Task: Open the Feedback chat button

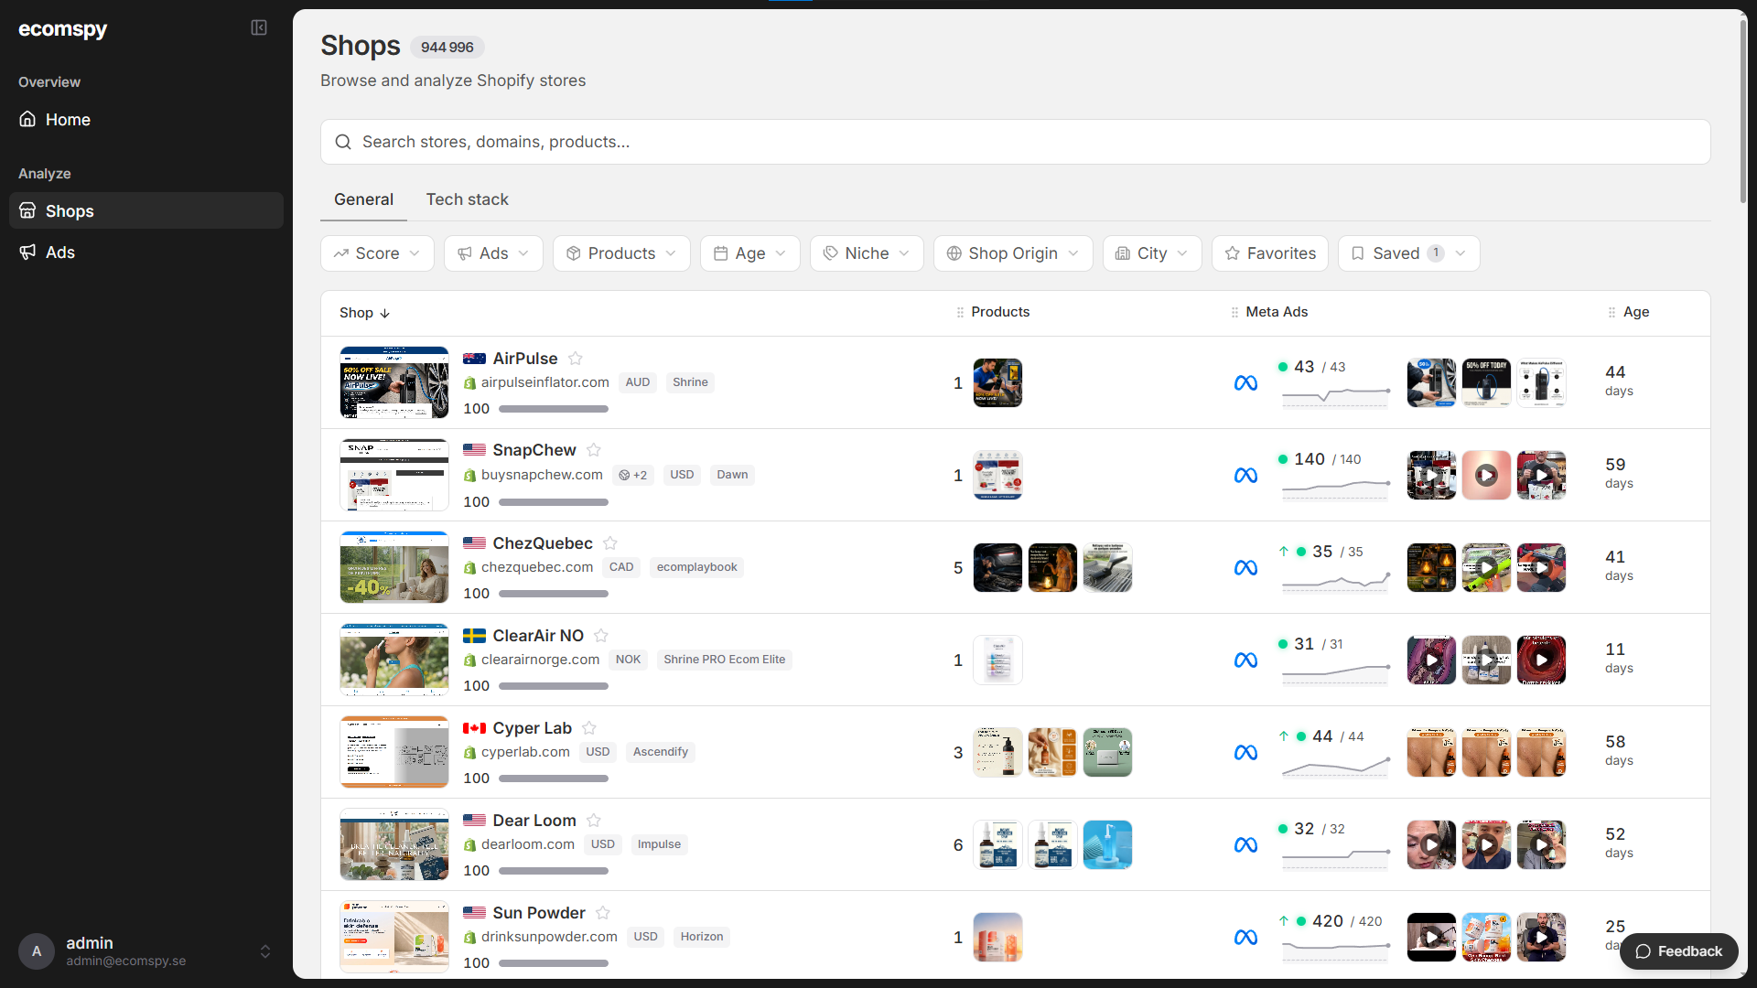Action: click(1678, 951)
